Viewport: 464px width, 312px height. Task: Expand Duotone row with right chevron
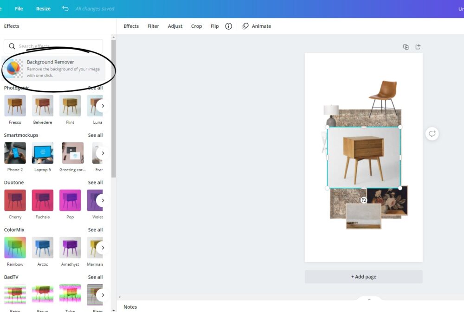click(x=103, y=200)
